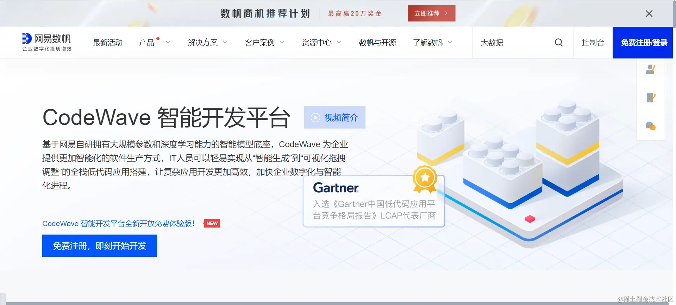
Task: Open the 了解数帆 menu item
Action: [428, 43]
